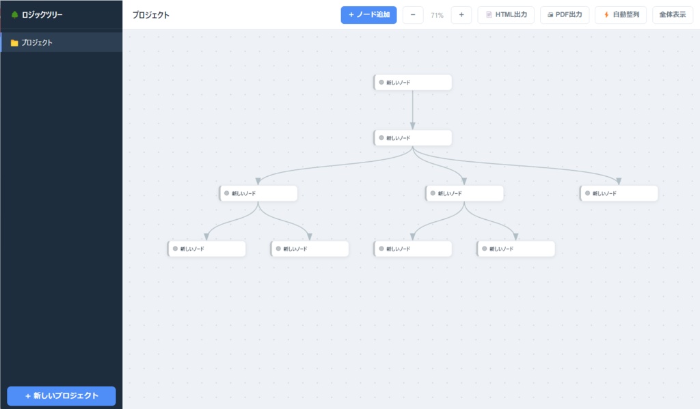Select the left third-level node

pyautogui.click(x=258, y=193)
